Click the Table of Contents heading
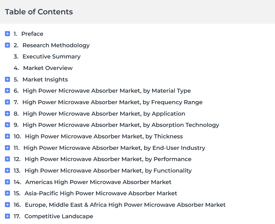Screen dimensions: 275x224 39,12
